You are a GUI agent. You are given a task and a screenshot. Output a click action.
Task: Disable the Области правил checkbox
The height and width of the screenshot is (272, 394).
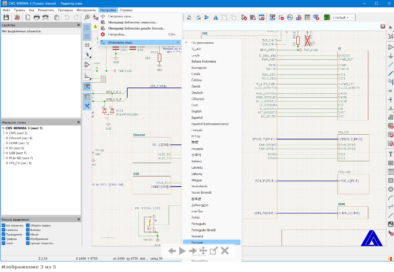(28, 225)
